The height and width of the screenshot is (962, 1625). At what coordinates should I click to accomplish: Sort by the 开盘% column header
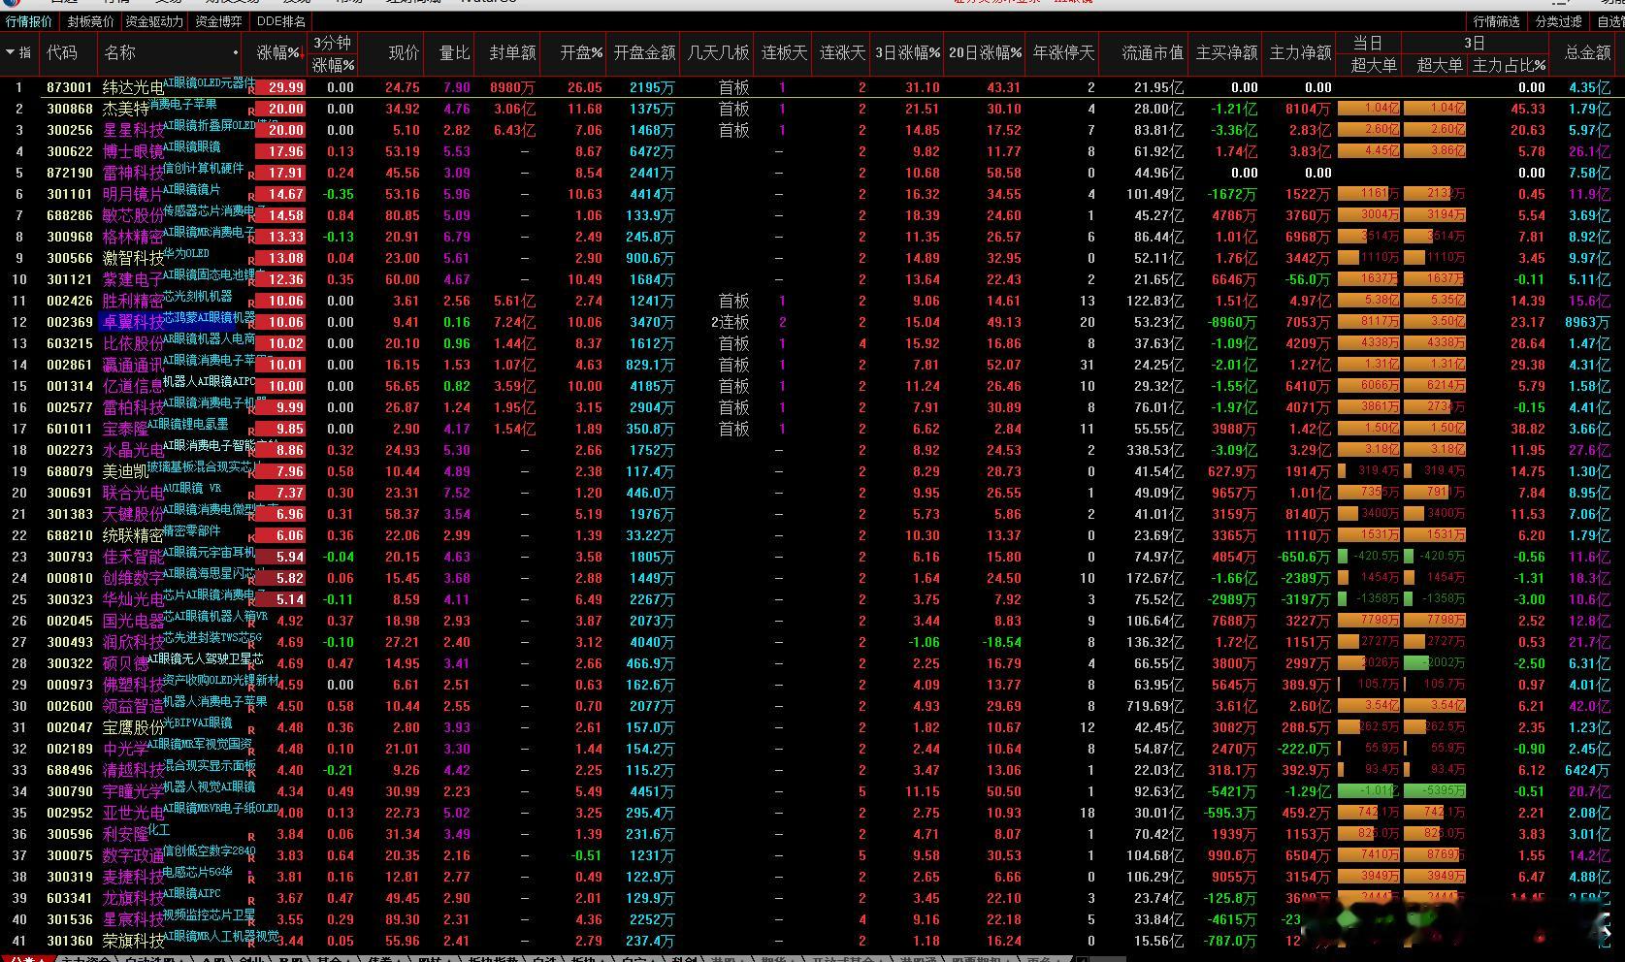(x=582, y=52)
